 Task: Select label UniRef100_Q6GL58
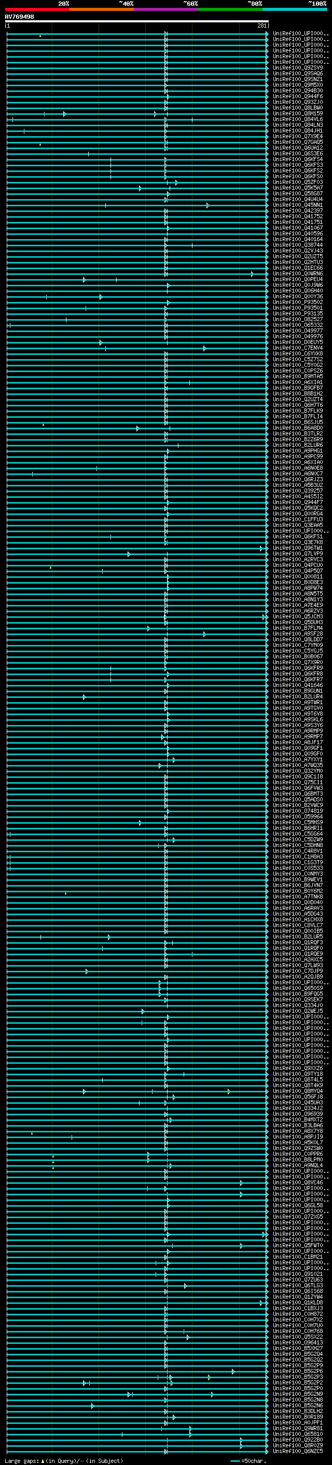[x=298, y=1206]
